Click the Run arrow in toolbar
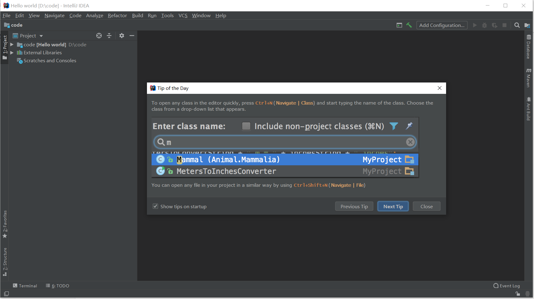The image size is (534, 299). (475, 25)
